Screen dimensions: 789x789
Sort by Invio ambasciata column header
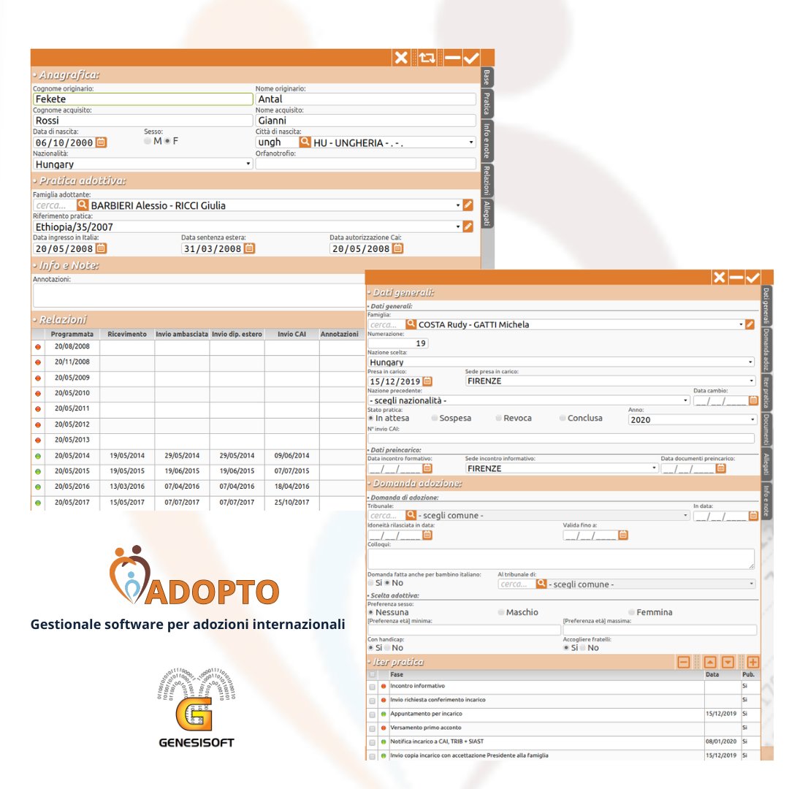click(x=182, y=334)
